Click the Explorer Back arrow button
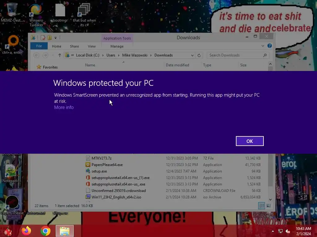317x237 pixels. 37,55
